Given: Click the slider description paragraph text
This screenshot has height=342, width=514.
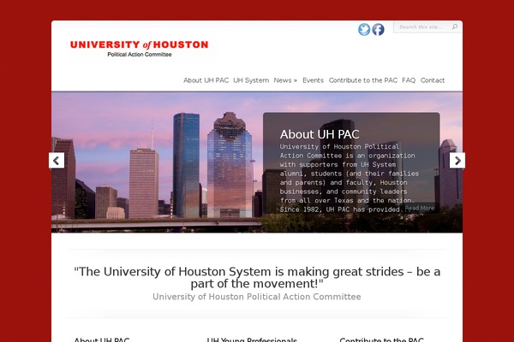Looking at the screenshot, I should tap(350, 178).
